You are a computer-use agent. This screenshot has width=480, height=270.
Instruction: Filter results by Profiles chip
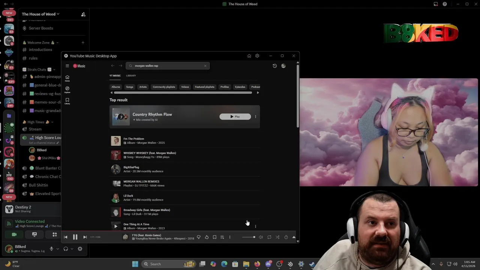point(225,87)
